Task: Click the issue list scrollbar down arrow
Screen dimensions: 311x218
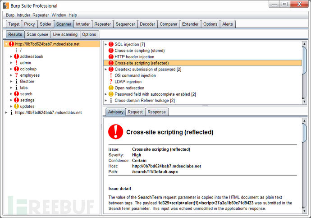Action: (x=304, y=102)
